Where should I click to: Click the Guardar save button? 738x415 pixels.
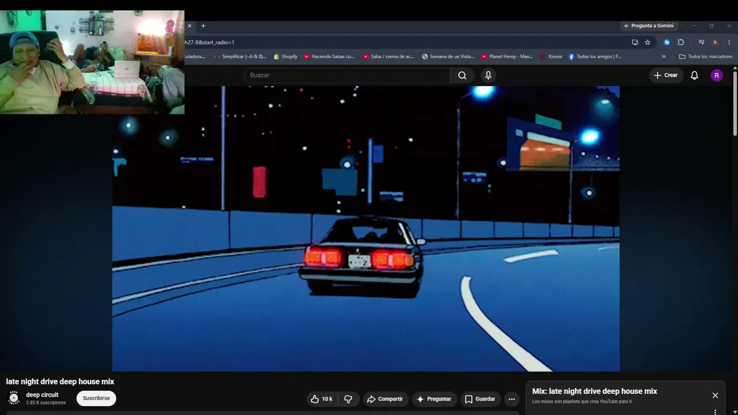click(x=480, y=399)
